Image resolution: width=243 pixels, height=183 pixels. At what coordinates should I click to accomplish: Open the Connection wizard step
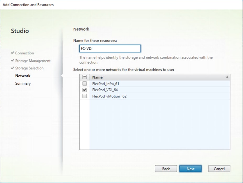25,53
